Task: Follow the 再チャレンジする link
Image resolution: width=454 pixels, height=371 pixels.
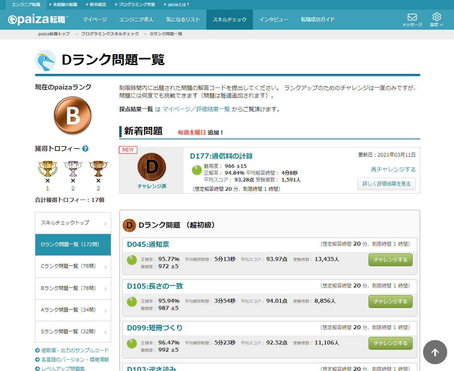Action: pos(393,169)
